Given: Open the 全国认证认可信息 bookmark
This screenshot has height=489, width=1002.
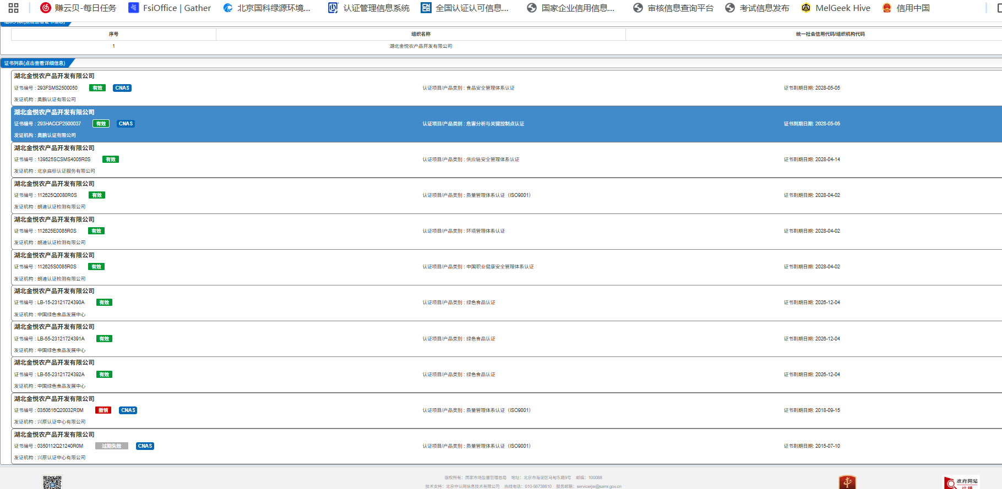Looking at the screenshot, I should (465, 8).
